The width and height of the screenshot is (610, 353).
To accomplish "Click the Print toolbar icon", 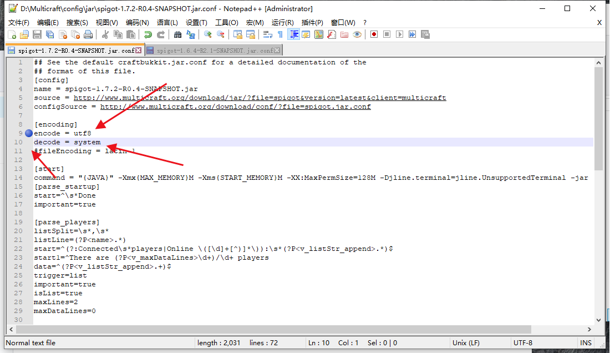I will [x=88, y=34].
